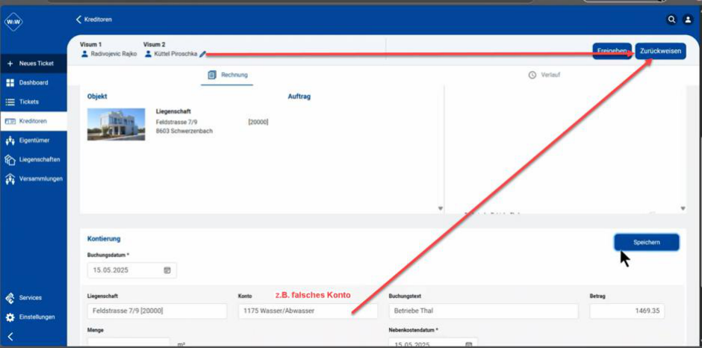This screenshot has height=348, width=702.
Task: Switch to the Verlauf tab
Action: [544, 75]
